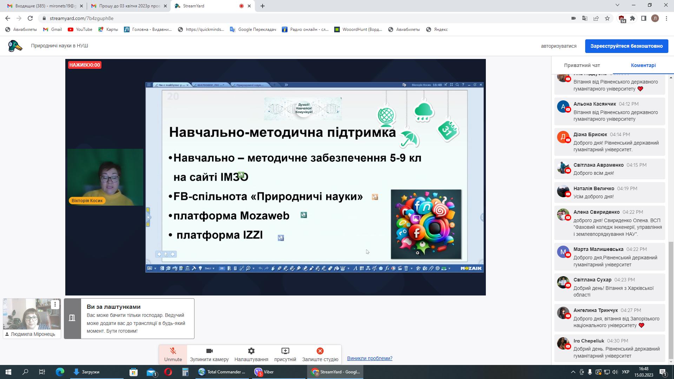
Task: Switch to Приватний чат tab
Action: (582, 65)
